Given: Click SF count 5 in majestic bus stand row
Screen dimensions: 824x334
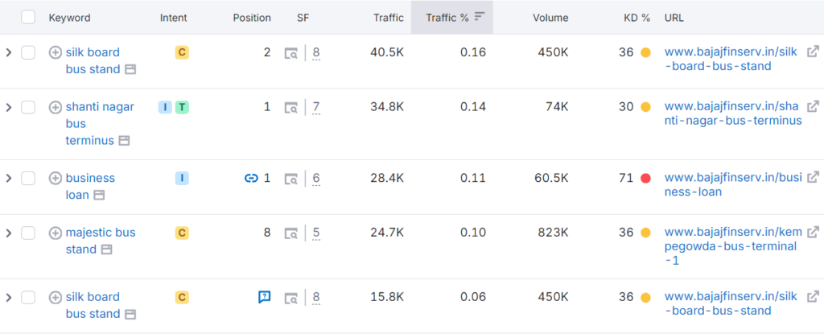Looking at the screenshot, I should click(315, 233).
